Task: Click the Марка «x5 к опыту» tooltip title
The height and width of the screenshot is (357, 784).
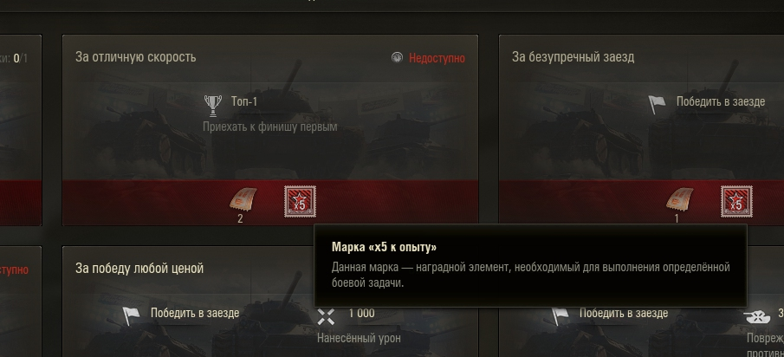Action: click(384, 248)
